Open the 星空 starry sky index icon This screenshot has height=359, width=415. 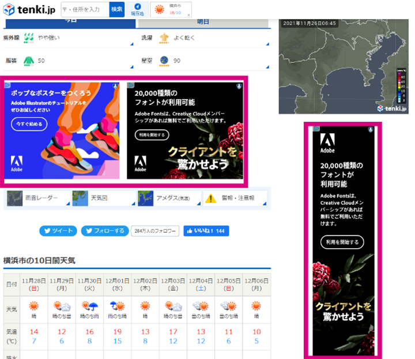click(x=164, y=61)
